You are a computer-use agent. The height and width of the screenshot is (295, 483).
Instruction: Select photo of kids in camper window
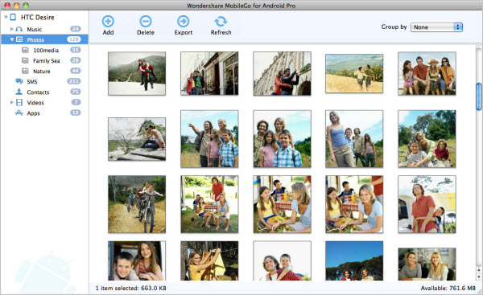click(x=137, y=260)
